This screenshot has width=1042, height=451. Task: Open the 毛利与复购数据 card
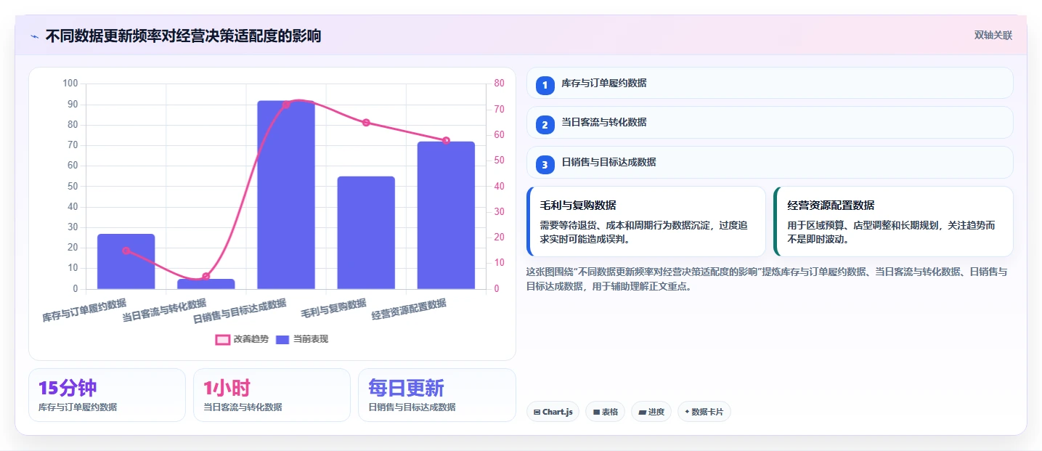tap(646, 222)
